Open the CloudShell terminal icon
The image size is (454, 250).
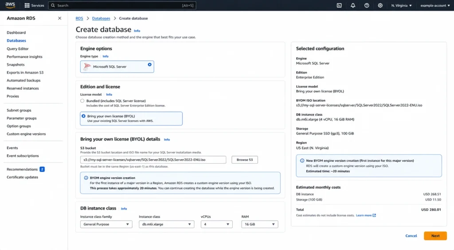[x=339, y=5]
